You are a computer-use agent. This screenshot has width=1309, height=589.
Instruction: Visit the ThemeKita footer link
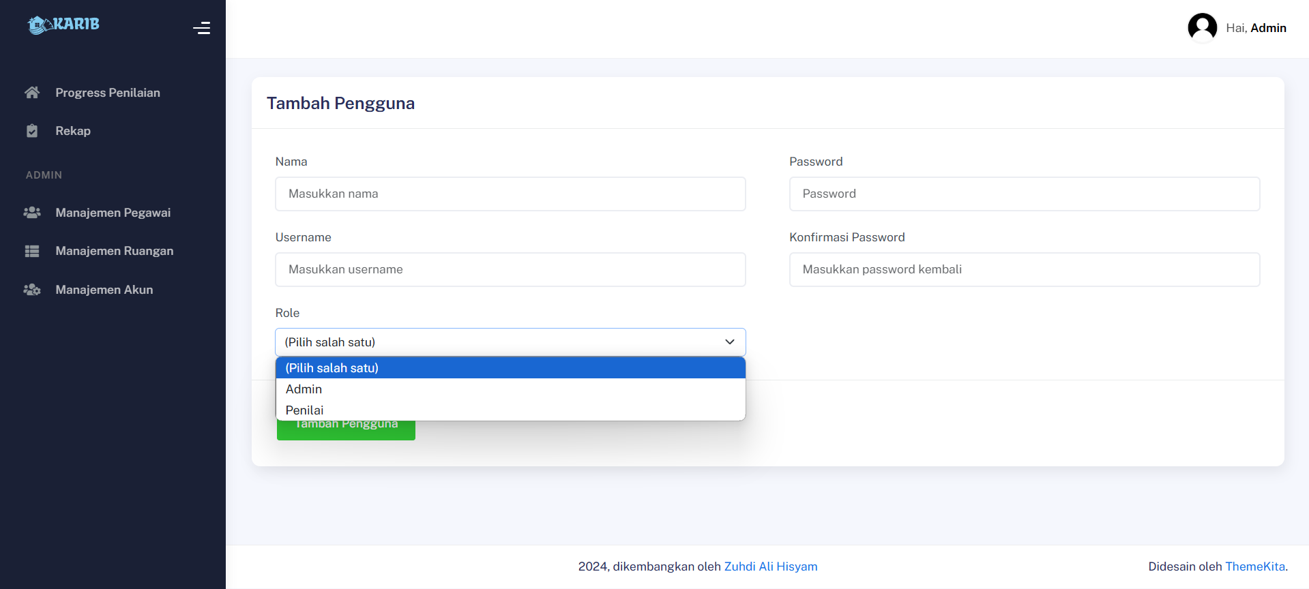(x=1254, y=567)
